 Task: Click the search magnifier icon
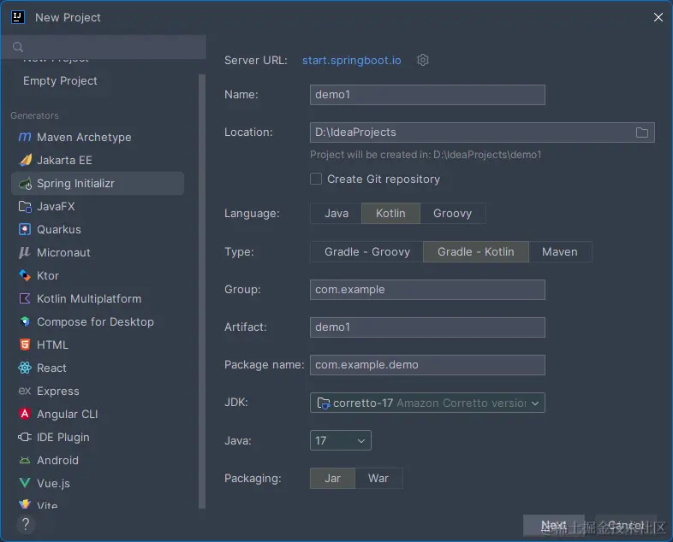18,47
